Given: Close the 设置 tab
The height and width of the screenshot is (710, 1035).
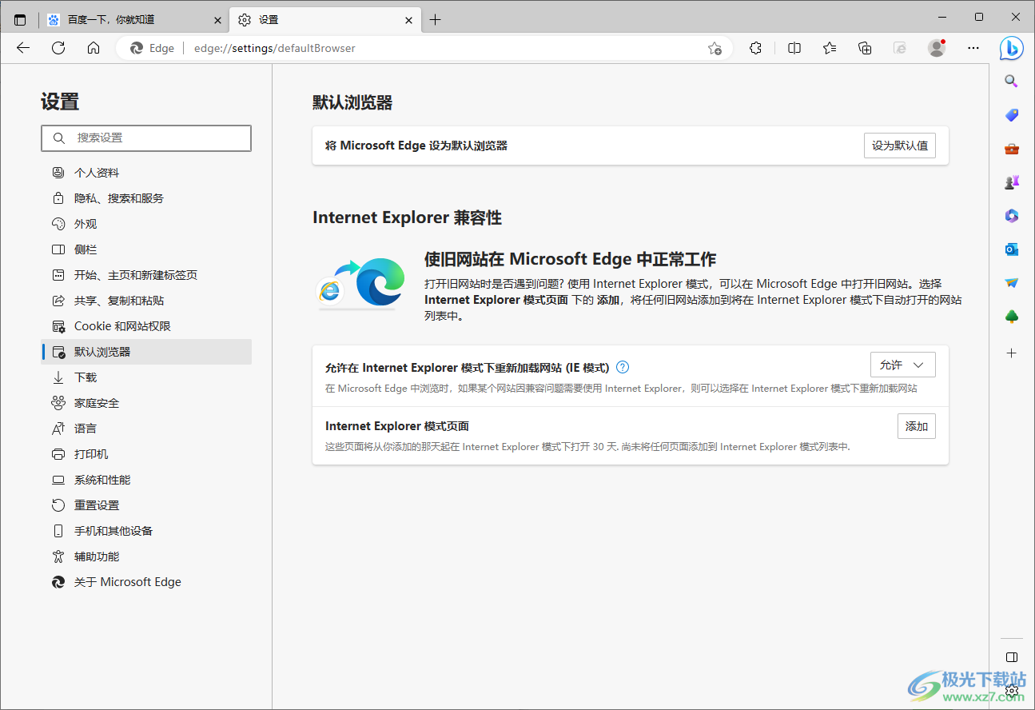Looking at the screenshot, I should [408, 20].
